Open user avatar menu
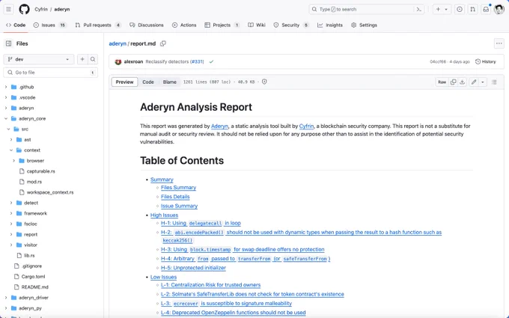Viewport: 509px width, 318px height. tap(499, 10)
